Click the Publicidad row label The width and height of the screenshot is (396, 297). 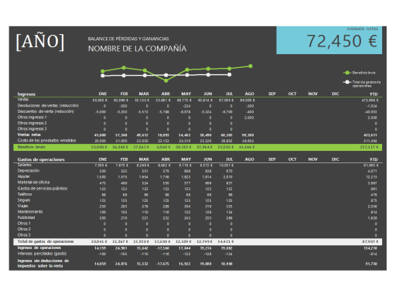coord(26,217)
